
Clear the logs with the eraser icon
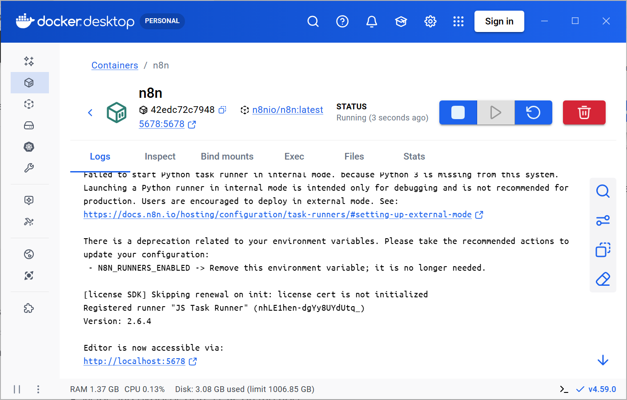pyautogui.click(x=603, y=279)
